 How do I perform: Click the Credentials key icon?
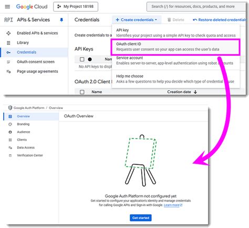click(8, 52)
